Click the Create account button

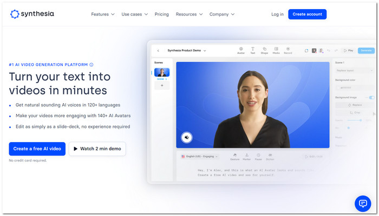pos(307,14)
